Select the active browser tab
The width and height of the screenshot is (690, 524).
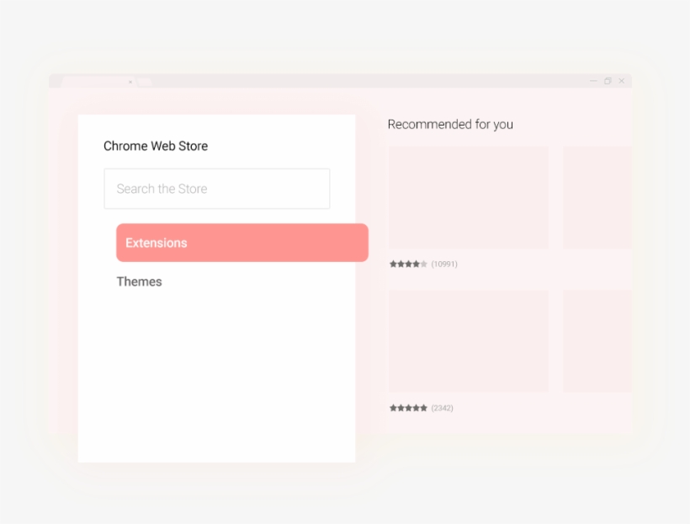tap(94, 82)
